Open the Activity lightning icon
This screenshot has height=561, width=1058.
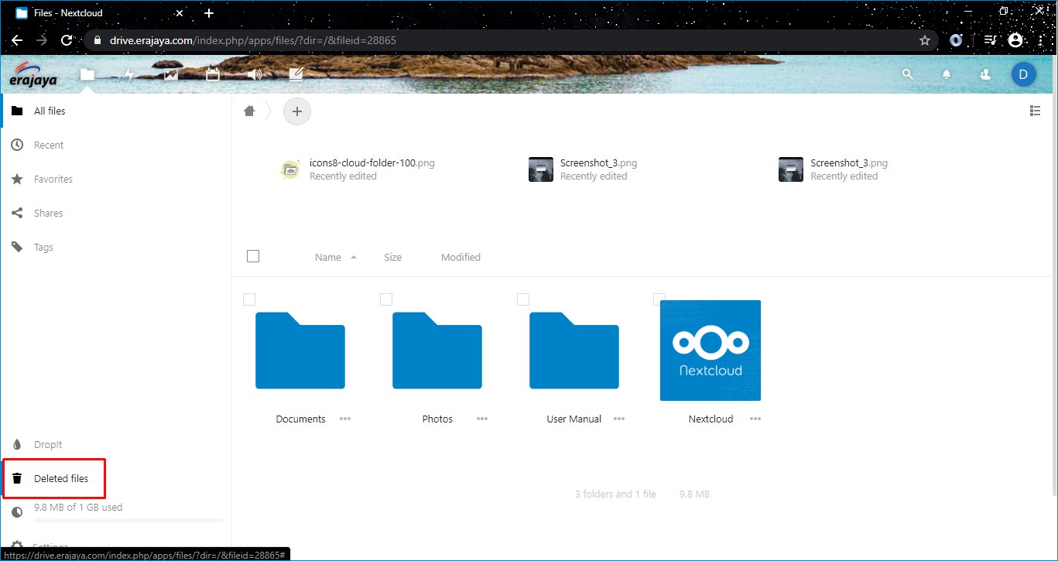(x=129, y=74)
